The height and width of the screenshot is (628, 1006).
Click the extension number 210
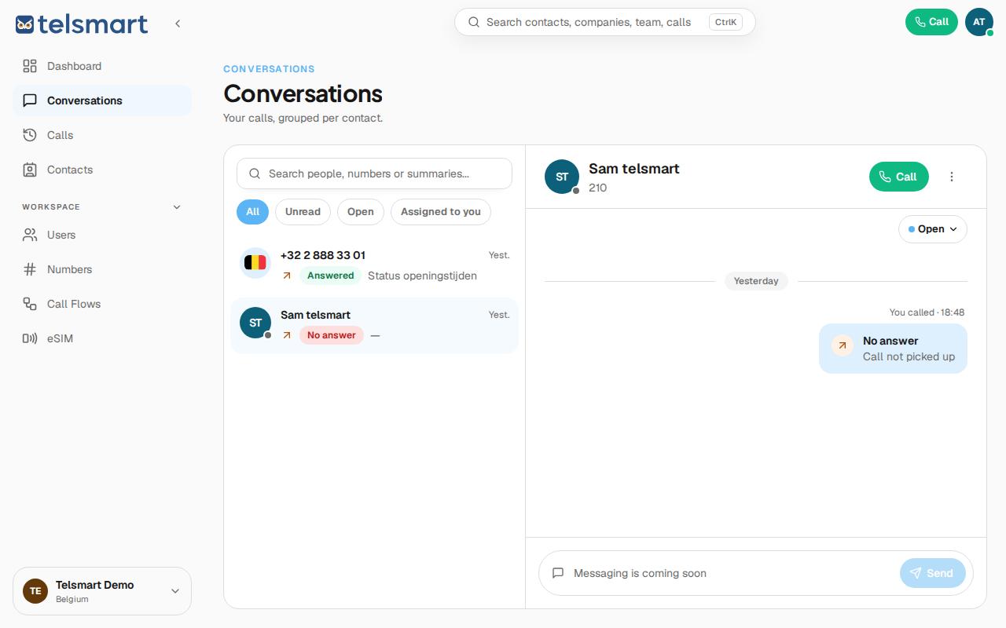pos(597,188)
